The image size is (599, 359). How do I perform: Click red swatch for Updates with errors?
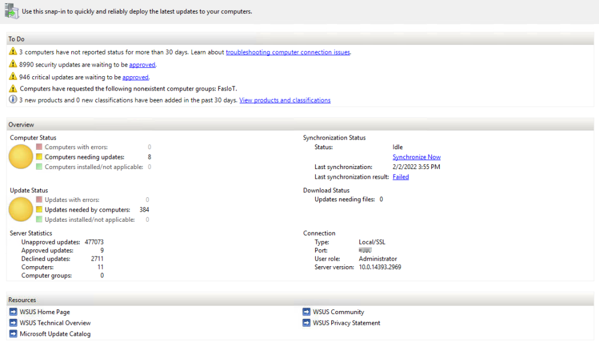pos(39,200)
